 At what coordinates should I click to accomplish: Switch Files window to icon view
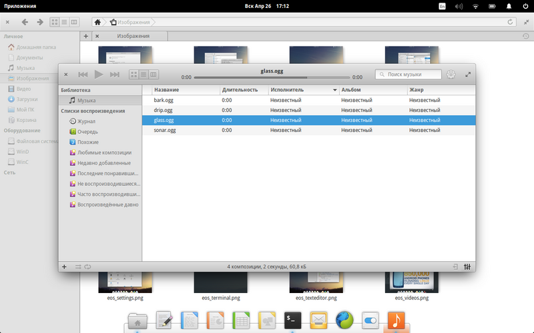(55, 22)
